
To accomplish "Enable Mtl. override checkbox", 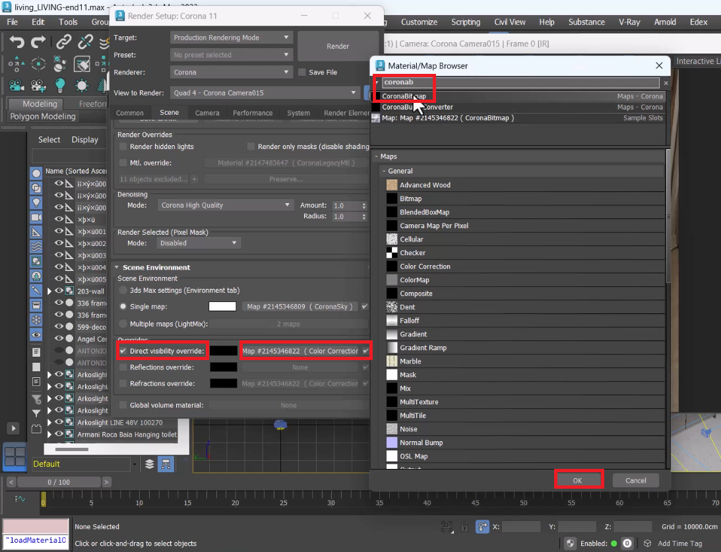I will [x=123, y=163].
